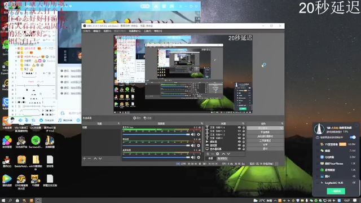Viewport: 361px width, 203px height.
Task: Expand the 停止推流 button dropdown arrow
Action: tap(281, 128)
